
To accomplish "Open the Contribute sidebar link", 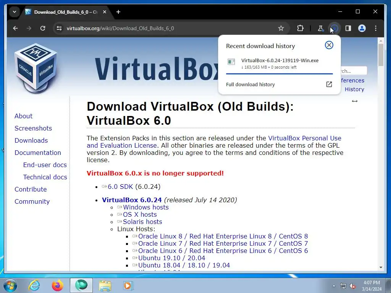I will 31,189.
